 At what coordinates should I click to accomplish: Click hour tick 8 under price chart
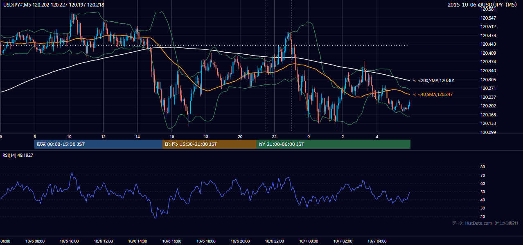[35, 137]
